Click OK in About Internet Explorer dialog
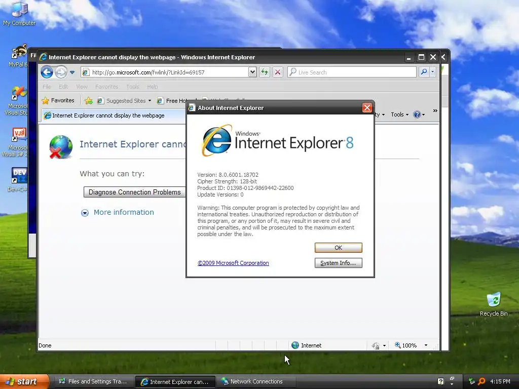 pos(338,248)
